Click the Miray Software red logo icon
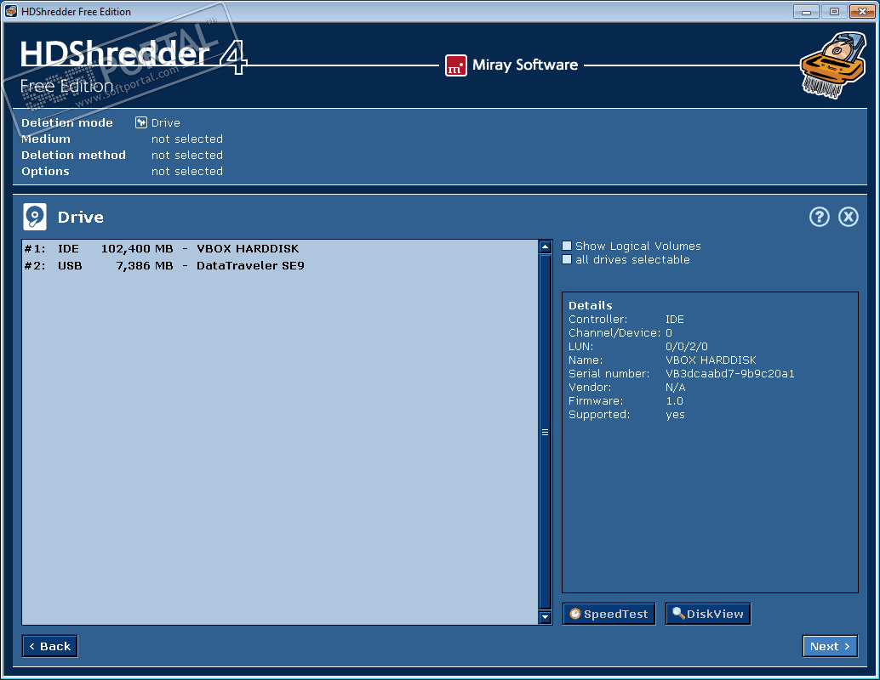The height and width of the screenshot is (680, 880). tap(455, 65)
